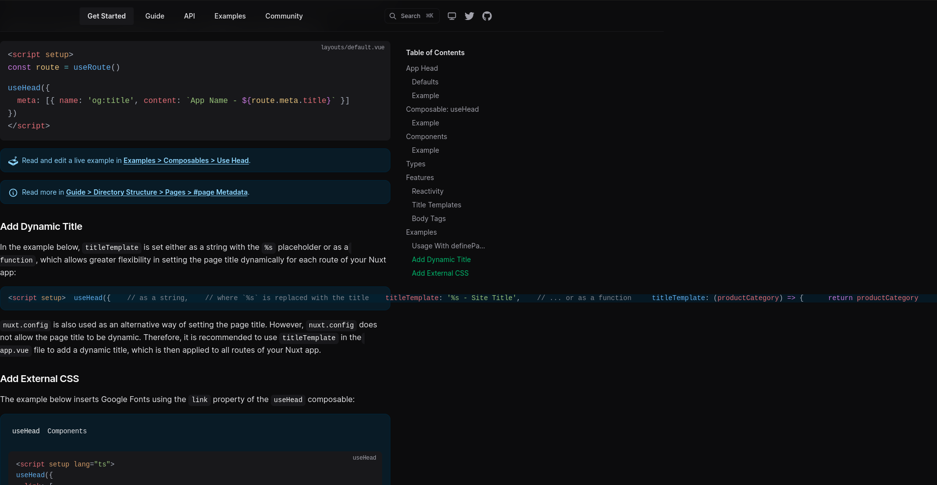Jump to Add External CSS in Table of Contents
This screenshot has width=937, height=485.
tap(440, 273)
